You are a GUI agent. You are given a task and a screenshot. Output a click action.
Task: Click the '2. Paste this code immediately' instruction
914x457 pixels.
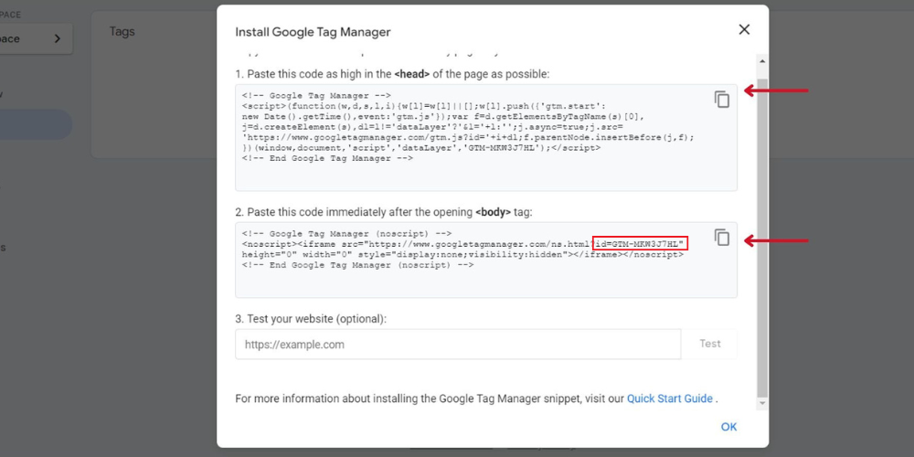384,213
